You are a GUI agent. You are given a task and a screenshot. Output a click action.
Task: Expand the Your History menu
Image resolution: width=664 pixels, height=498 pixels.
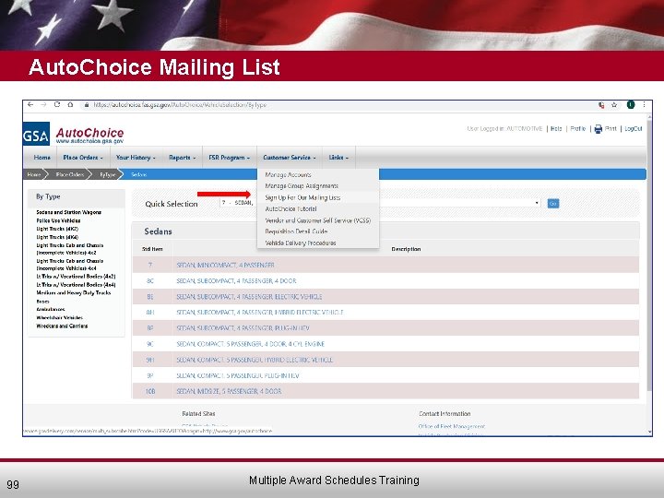click(x=136, y=157)
